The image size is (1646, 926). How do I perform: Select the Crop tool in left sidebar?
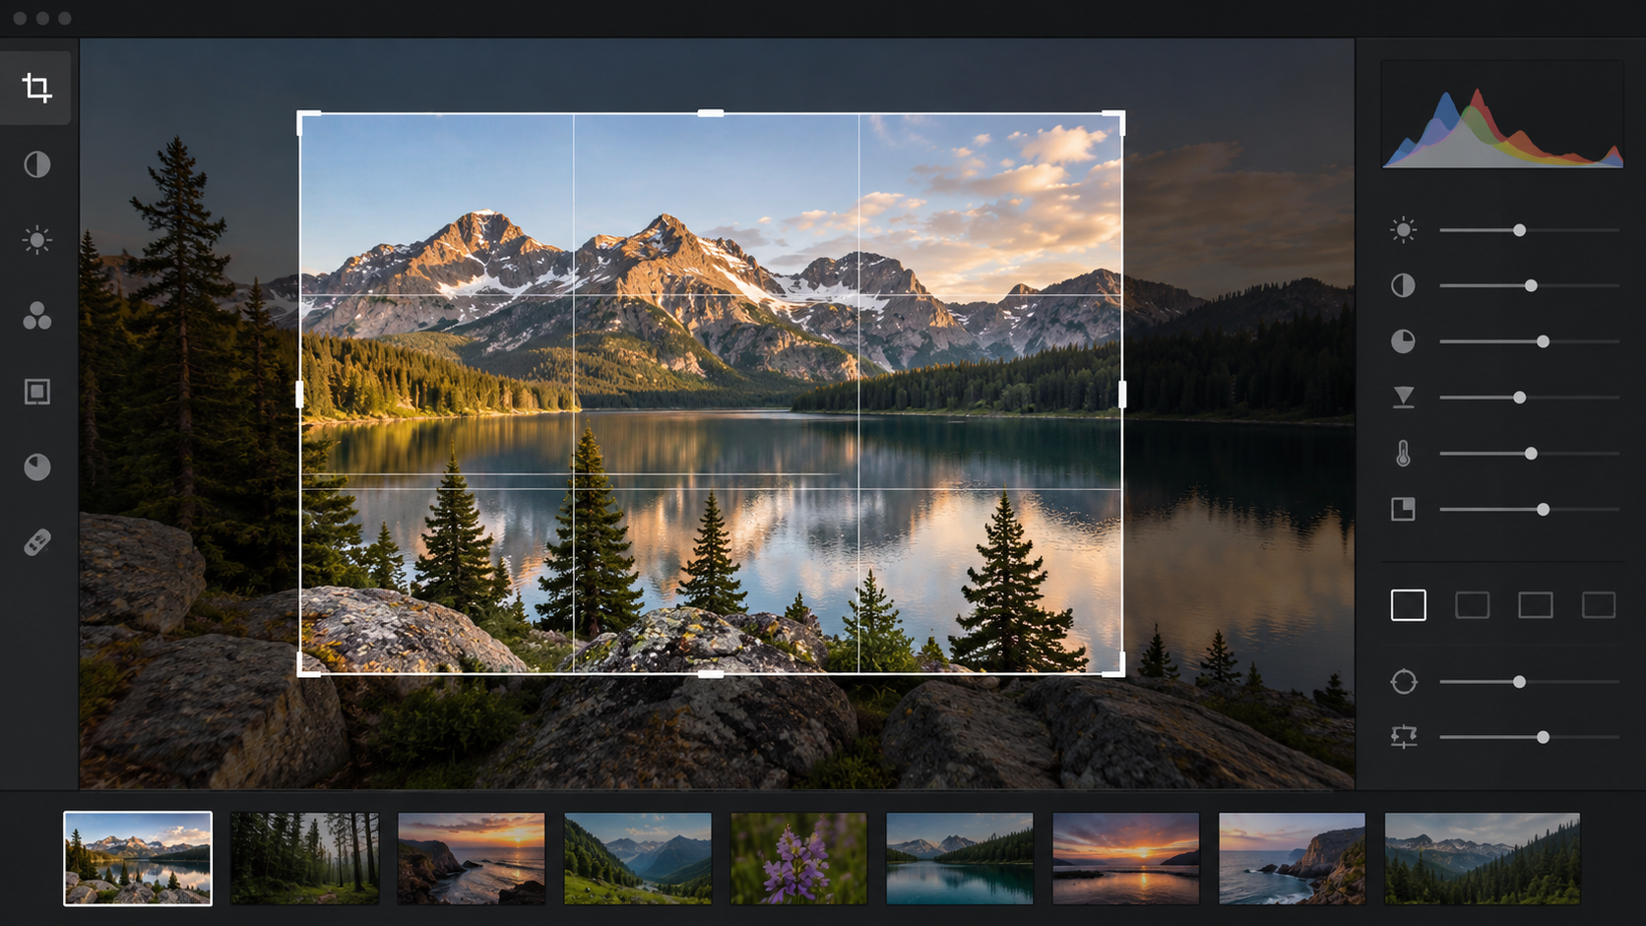point(36,89)
